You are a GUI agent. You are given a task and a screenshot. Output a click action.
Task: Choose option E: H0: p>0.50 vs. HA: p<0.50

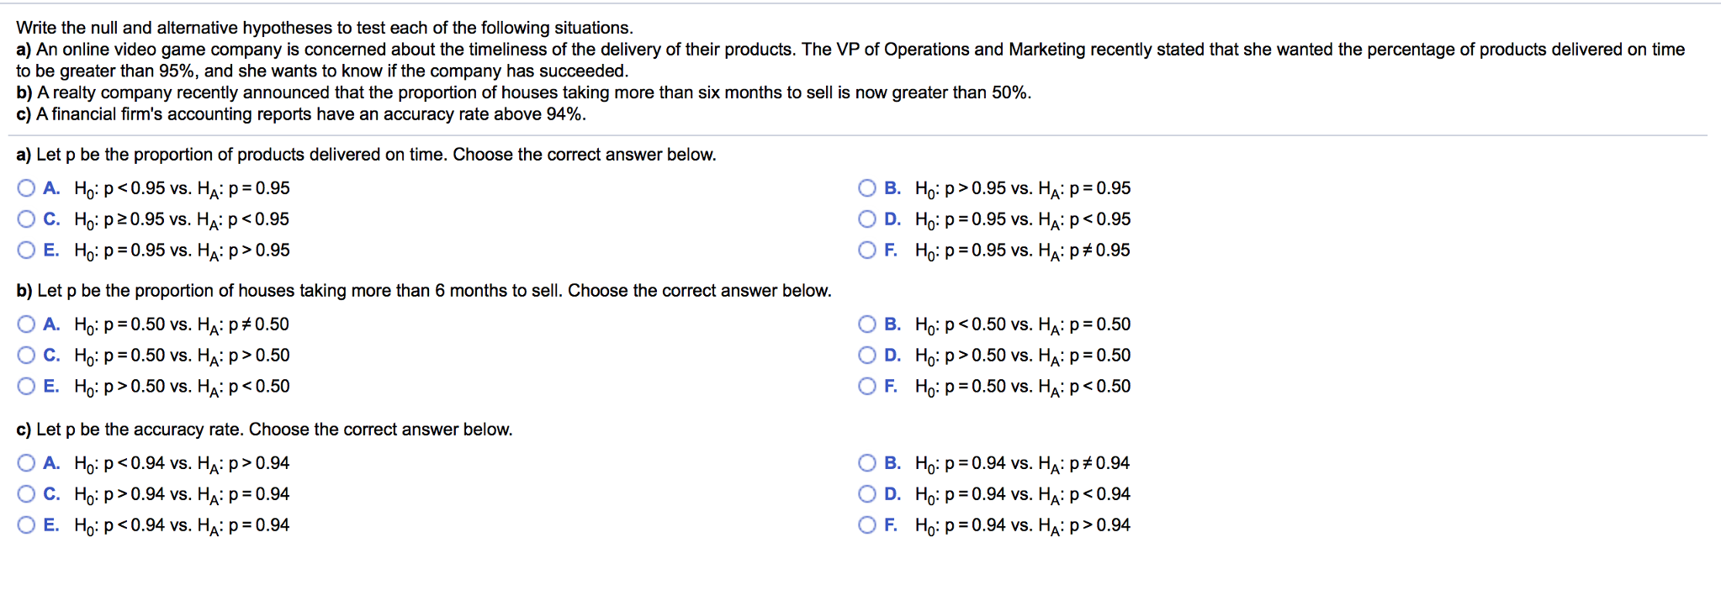pyautogui.click(x=25, y=386)
